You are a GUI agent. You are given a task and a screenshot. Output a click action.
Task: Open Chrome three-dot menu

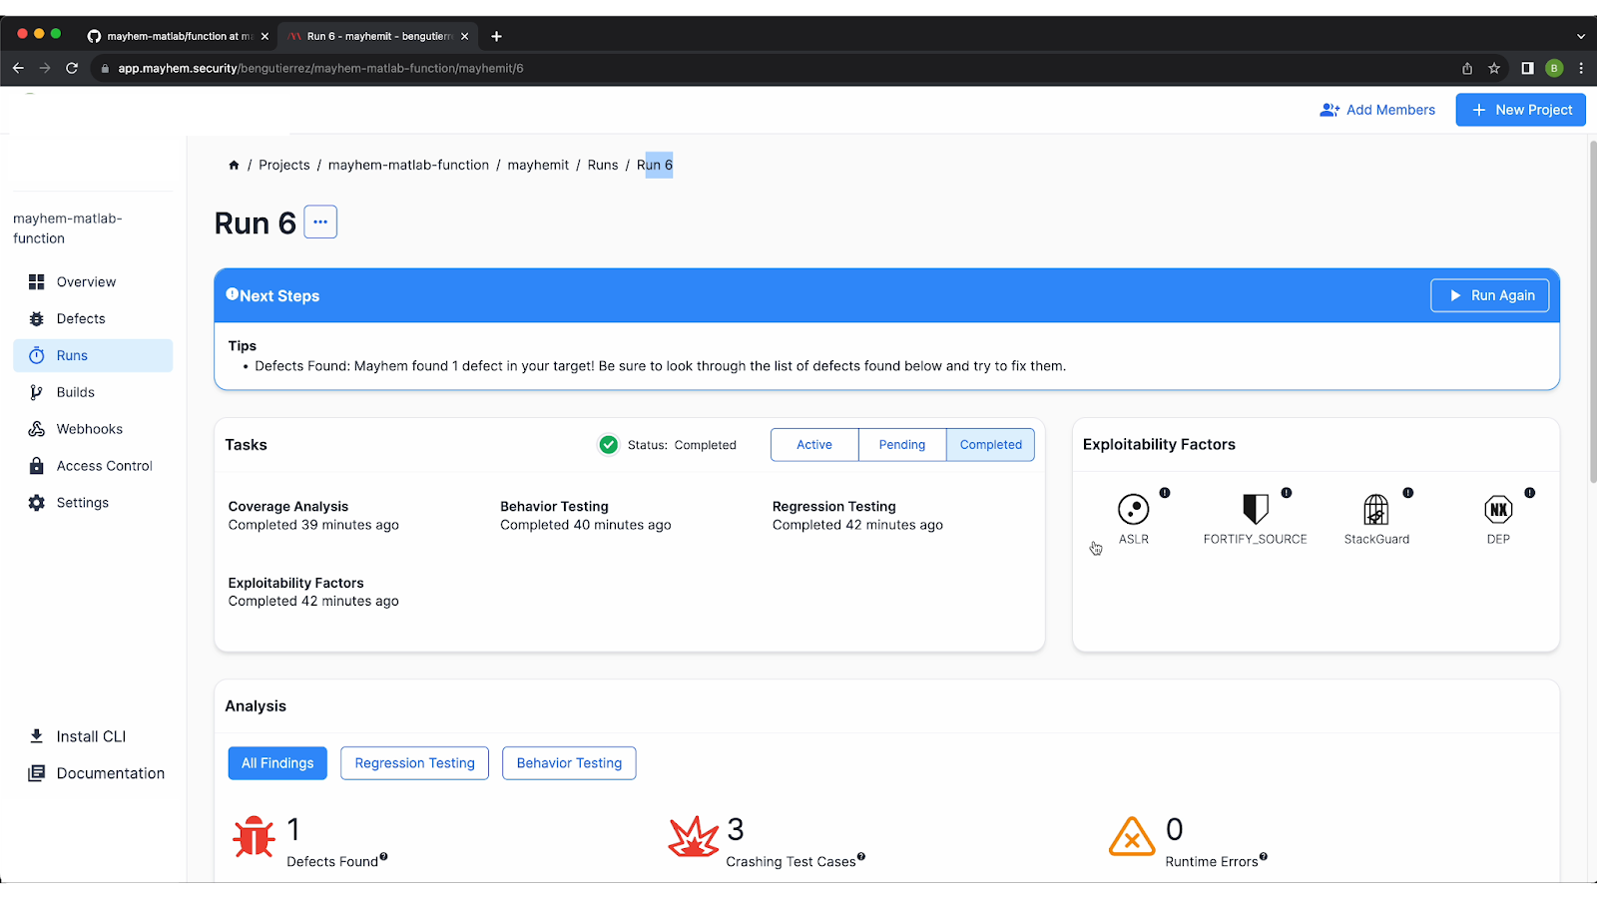pyautogui.click(x=1581, y=68)
